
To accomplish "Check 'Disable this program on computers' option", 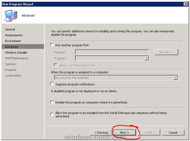I will click(52, 102).
